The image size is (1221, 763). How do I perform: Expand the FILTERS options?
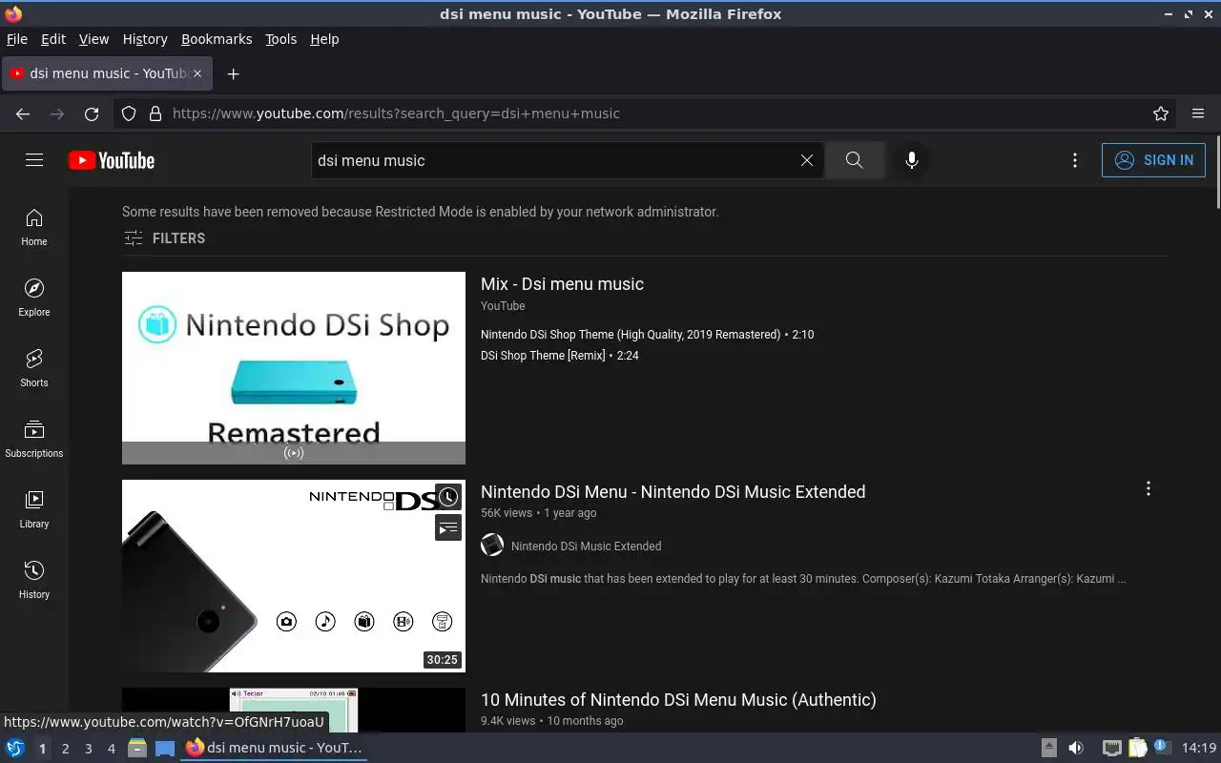point(164,238)
